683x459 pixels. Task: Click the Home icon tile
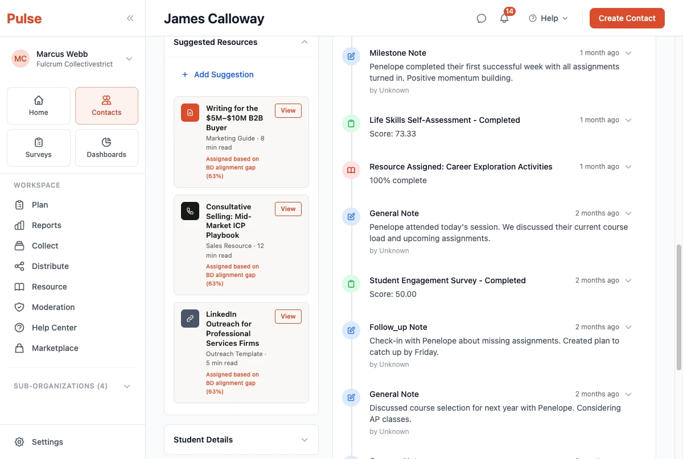pos(39,106)
